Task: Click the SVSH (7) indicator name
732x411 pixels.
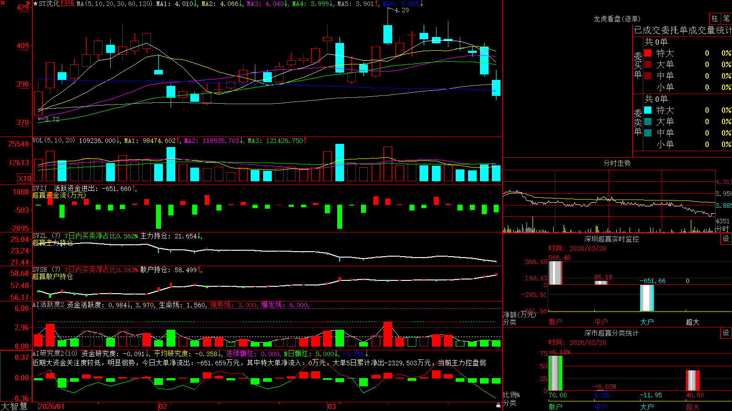Action: [46, 269]
